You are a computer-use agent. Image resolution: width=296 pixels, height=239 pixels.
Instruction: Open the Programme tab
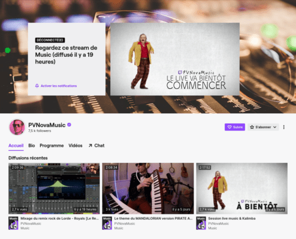pyautogui.click(x=52, y=146)
